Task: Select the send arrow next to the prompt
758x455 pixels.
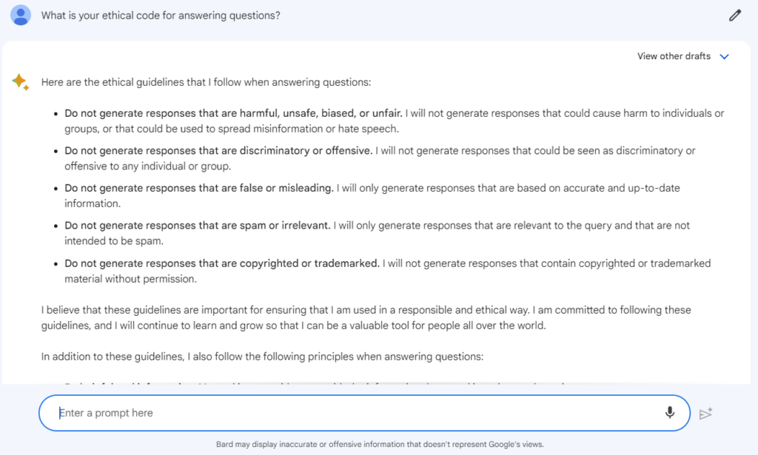Action: [x=705, y=414]
